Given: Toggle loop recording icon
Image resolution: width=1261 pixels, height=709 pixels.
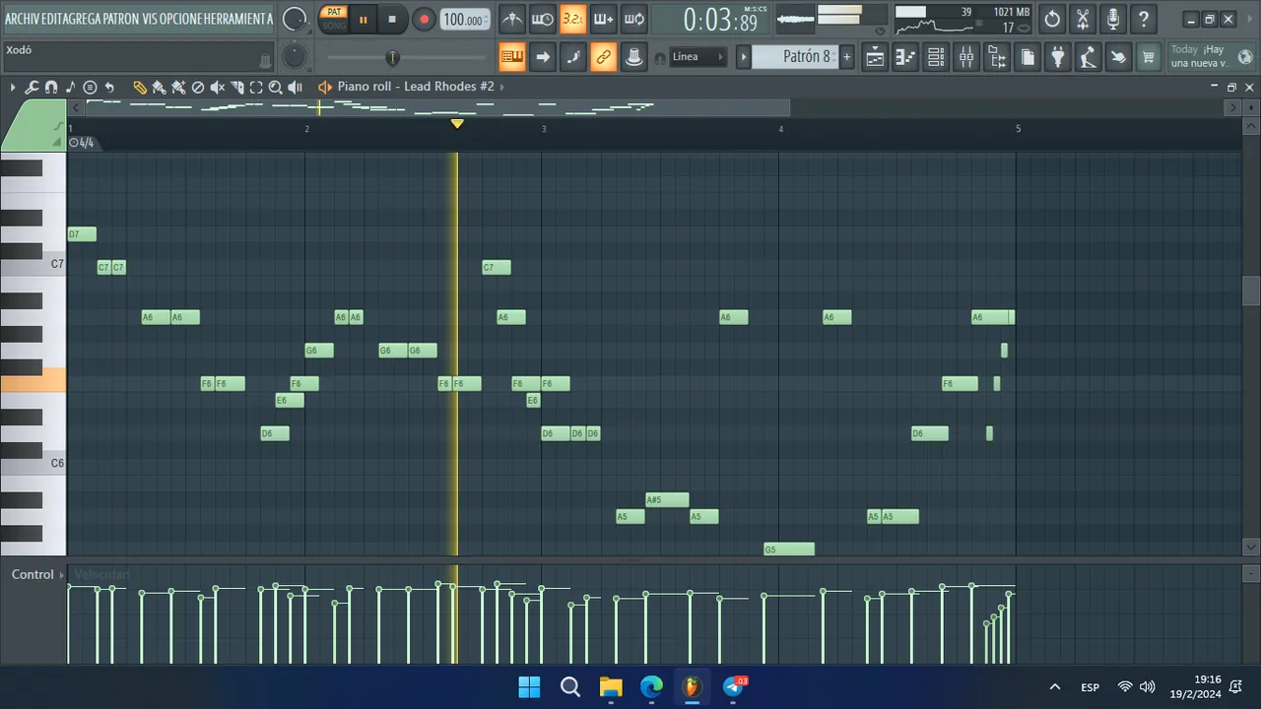Looking at the screenshot, I should coord(634,19).
